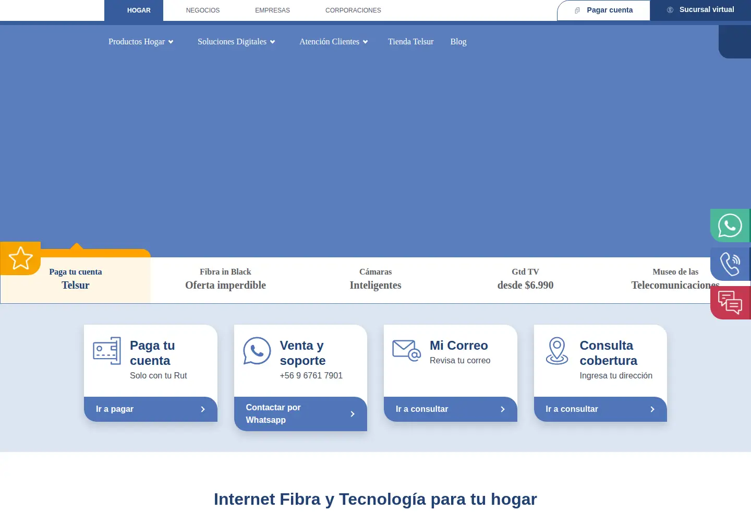The height and width of the screenshot is (522, 751).
Task: Switch to the NEGOCIOS segment
Action: click(x=203, y=10)
